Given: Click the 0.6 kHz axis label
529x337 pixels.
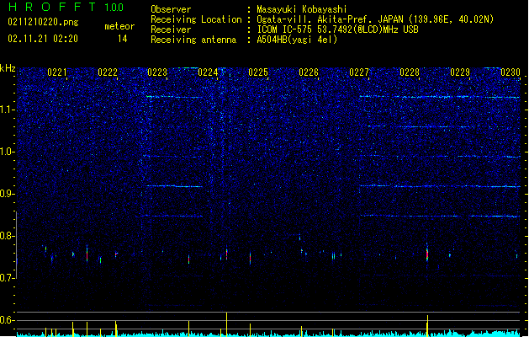Looking at the screenshot, I should click(x=8, y=320).
